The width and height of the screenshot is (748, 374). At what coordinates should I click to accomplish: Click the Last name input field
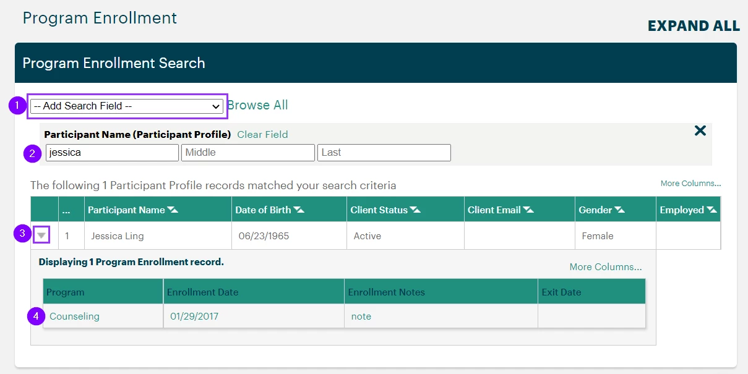(x=384, y=153)
